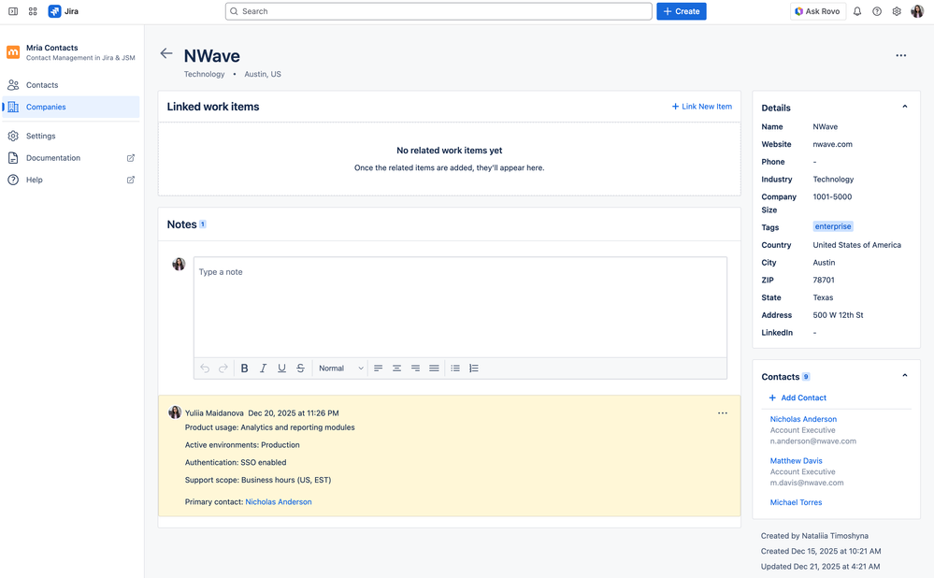
Task: Open Nicholas Anderson in the Contacts panel
Action: pos(803,420)
